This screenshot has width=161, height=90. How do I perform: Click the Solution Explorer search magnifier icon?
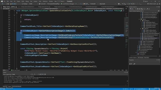(x=158, y=11)
